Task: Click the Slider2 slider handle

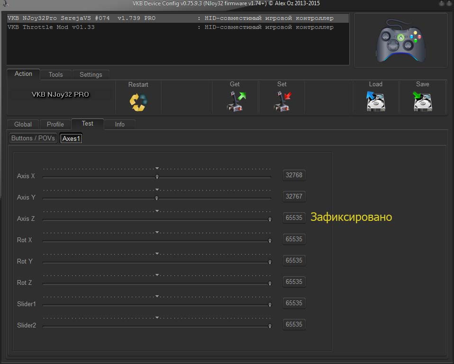Action: pos(270,326)
